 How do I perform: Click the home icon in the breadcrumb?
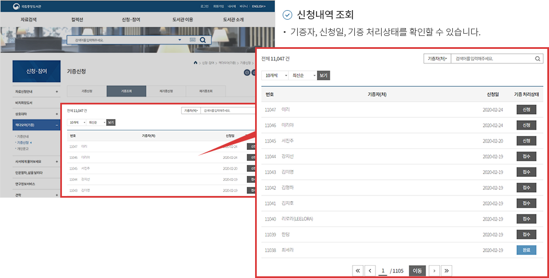click(195, 62)
